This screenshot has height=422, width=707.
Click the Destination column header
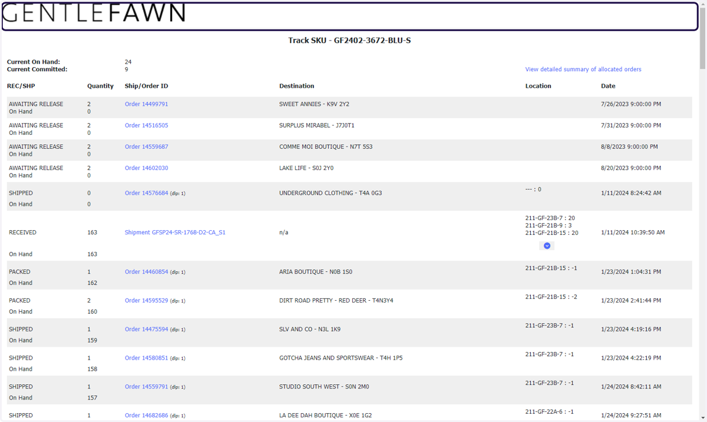point(296,86)
